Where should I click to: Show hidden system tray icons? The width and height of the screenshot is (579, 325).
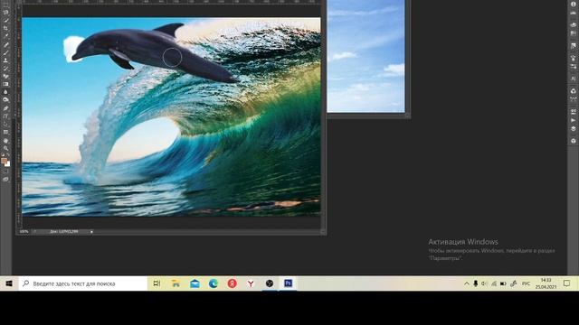point(467,283)
